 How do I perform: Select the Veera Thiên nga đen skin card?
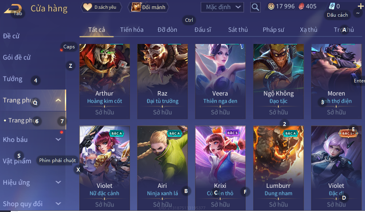220,82
